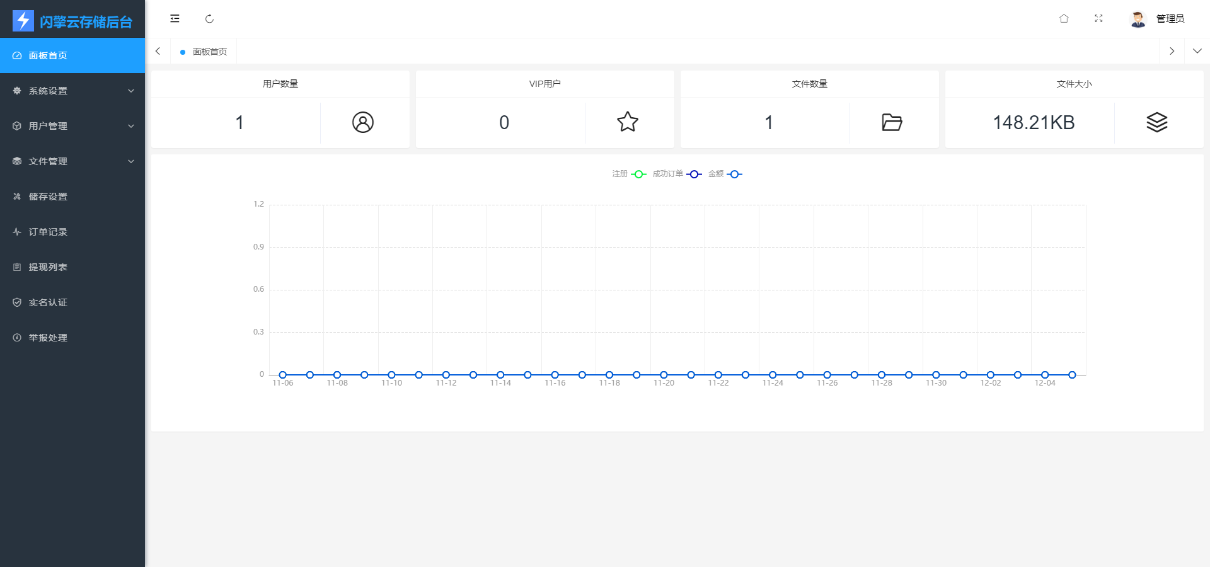Open the 订单记录 menu item

(x=48, y=232)
